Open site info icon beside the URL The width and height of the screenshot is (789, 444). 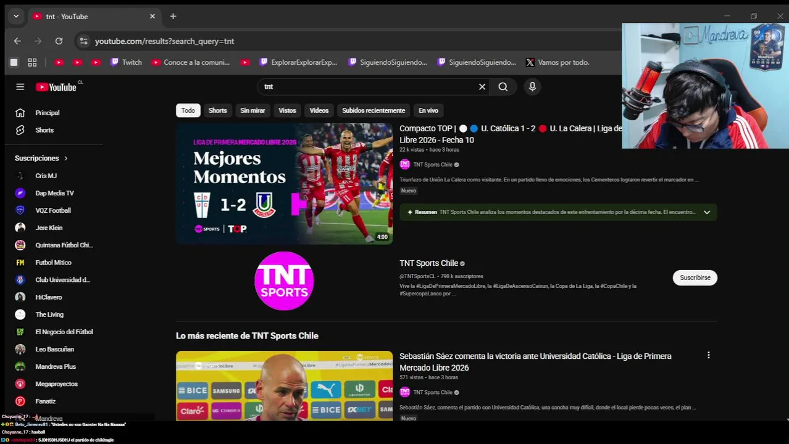(x=84, y=41)
